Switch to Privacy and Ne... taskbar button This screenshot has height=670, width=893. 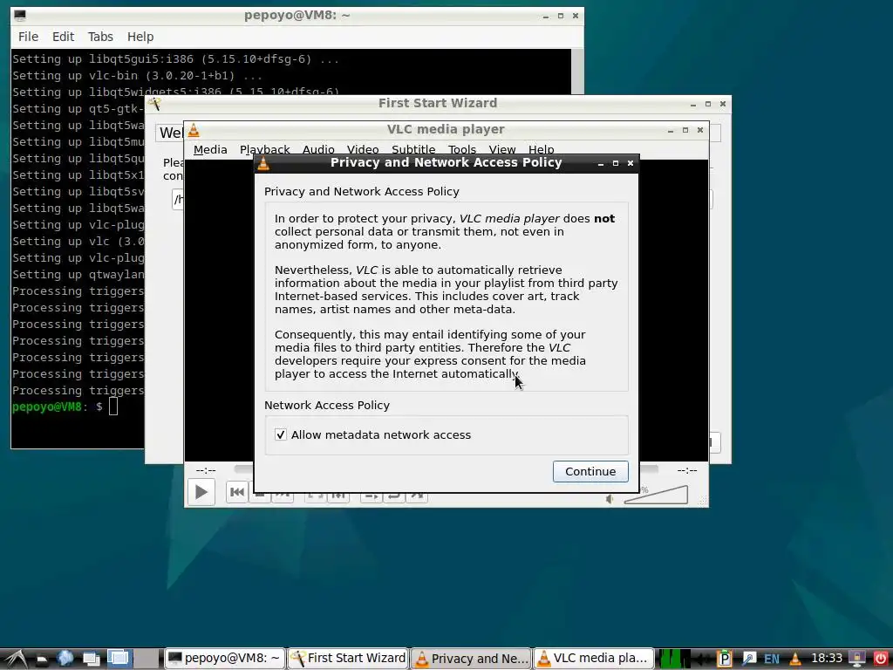pyautogui.click(x=471, y=659)
